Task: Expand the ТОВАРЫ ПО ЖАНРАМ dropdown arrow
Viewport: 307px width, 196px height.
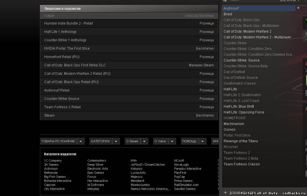Action: [81, 141]
